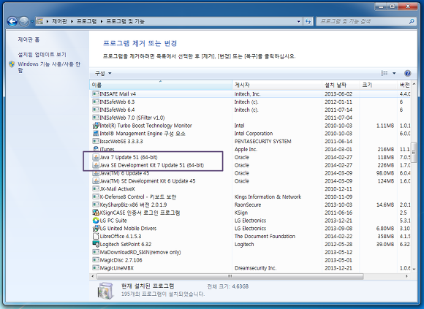Click the Control Panel icon in address bar
424x309 pixels.
pyautogui.click(x=39, y=21)
